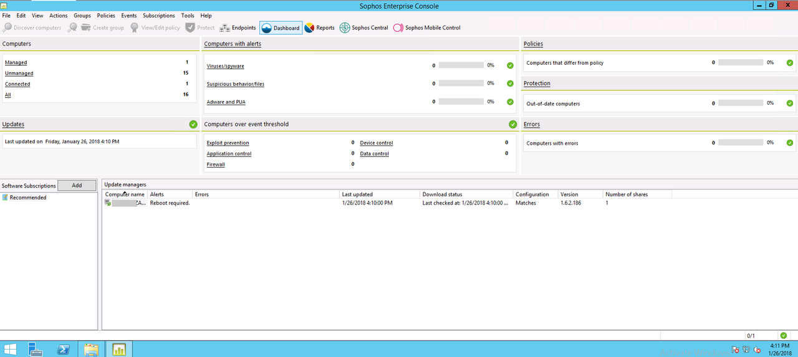Image resolution: width=798 pixels, height=357 pixels.
Task: Select the Recommended subscription item
Action: pos(28,198)
